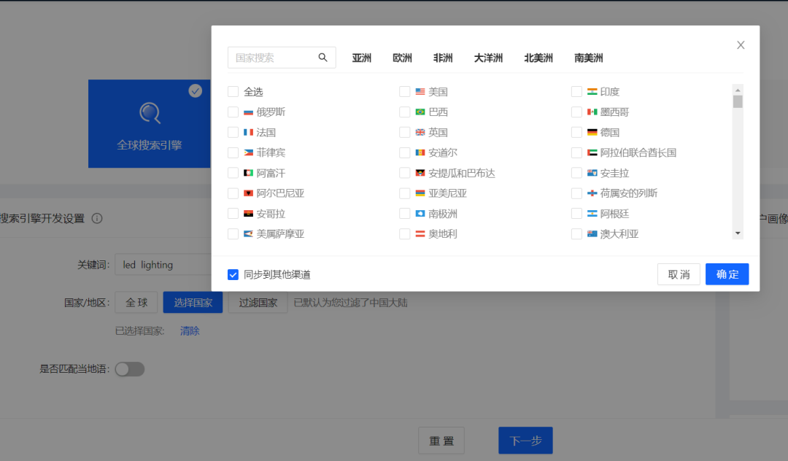The image size is (788, 461).
Task: Switch to the 亚洲 continent tab
Action: [361, 58]
